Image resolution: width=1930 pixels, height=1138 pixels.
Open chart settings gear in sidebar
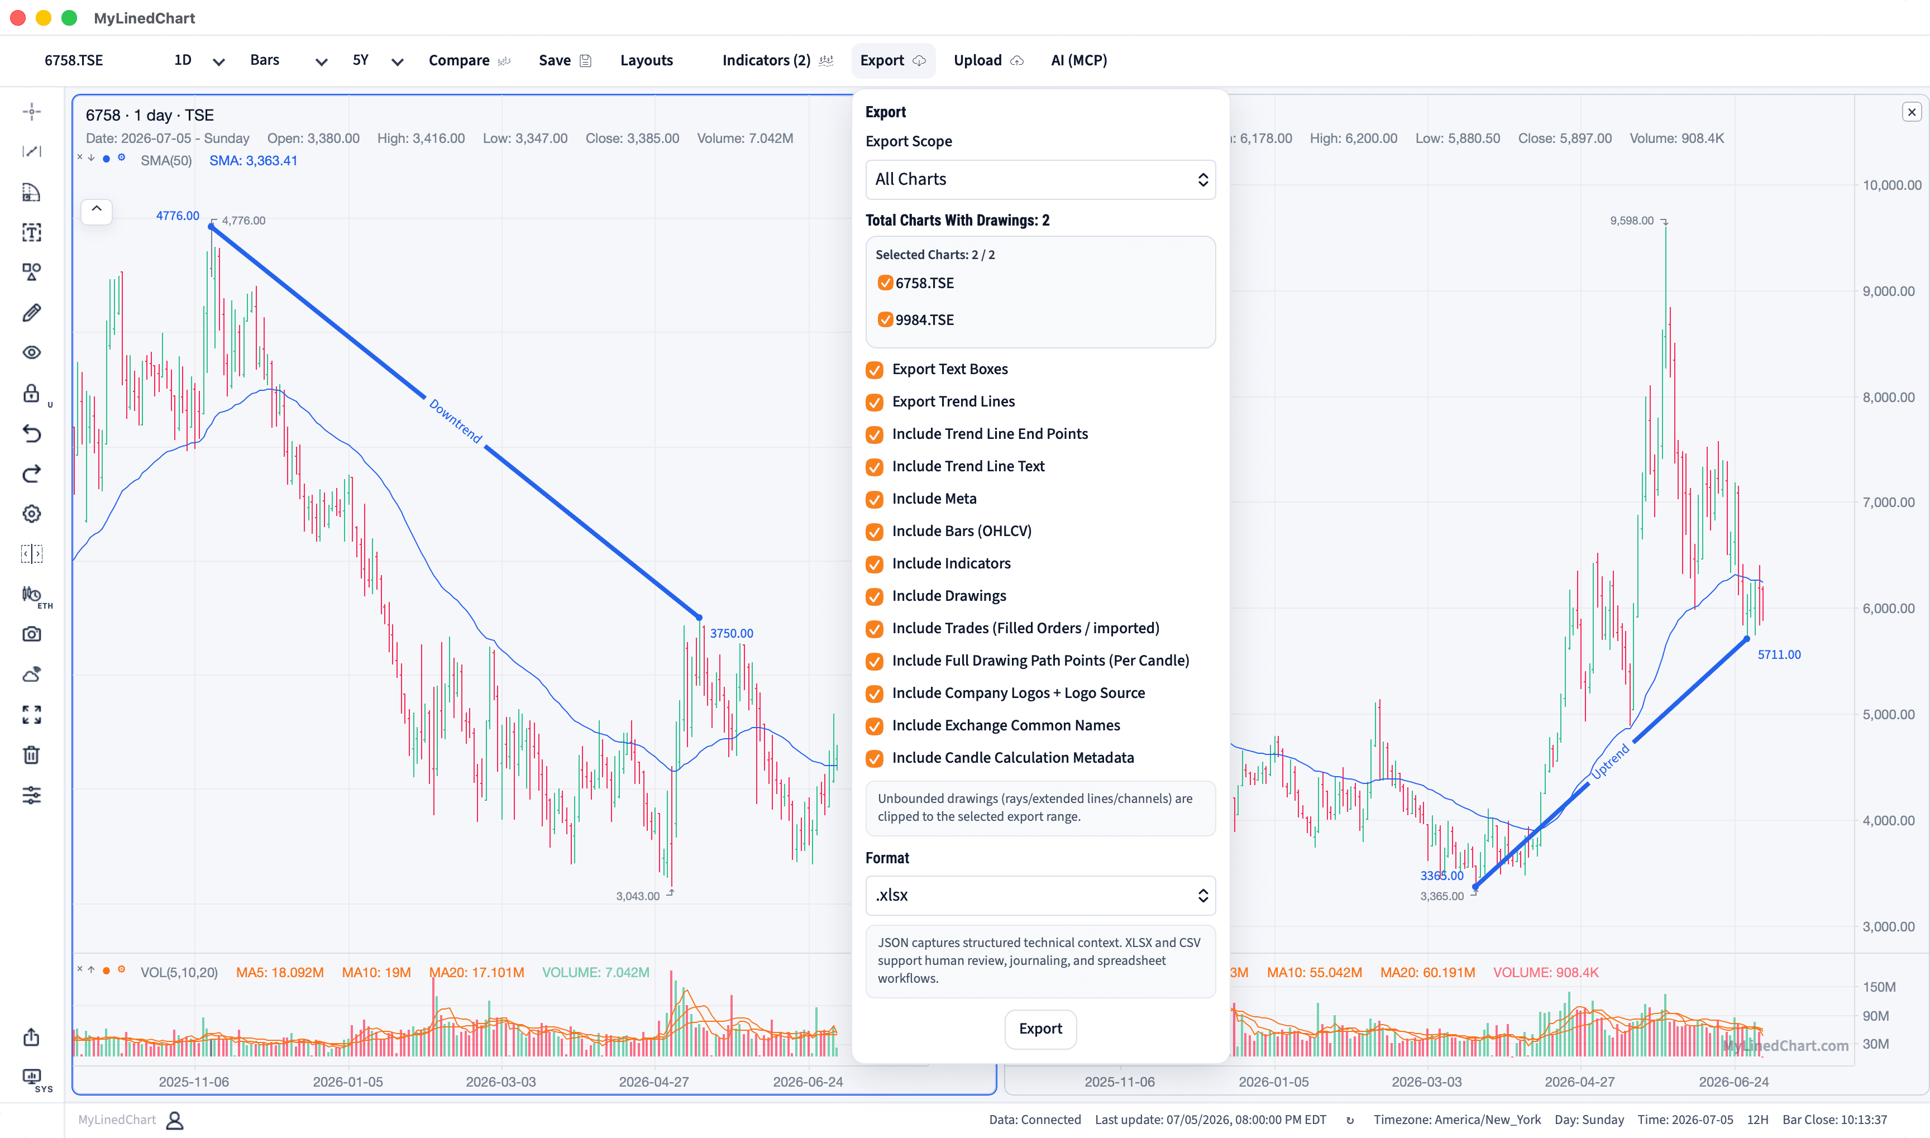31,514
